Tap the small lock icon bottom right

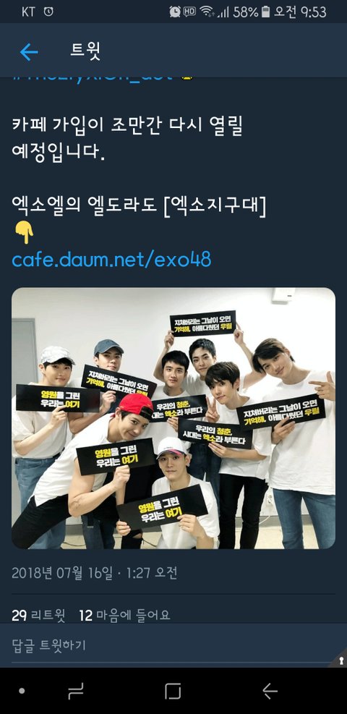click(341, 660)
